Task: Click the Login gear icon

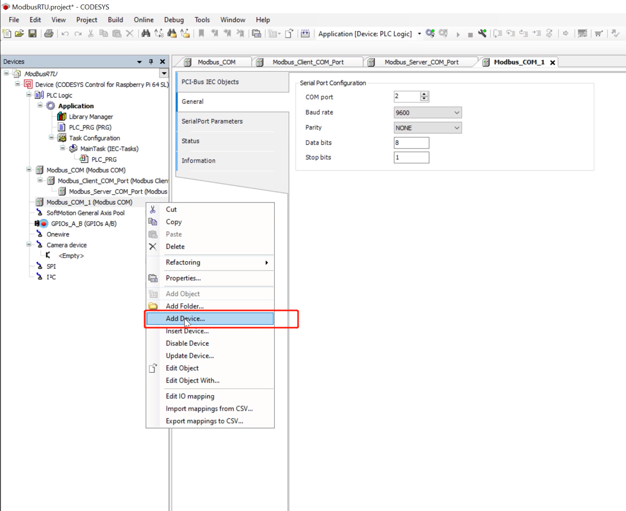Action: (430, 34)
